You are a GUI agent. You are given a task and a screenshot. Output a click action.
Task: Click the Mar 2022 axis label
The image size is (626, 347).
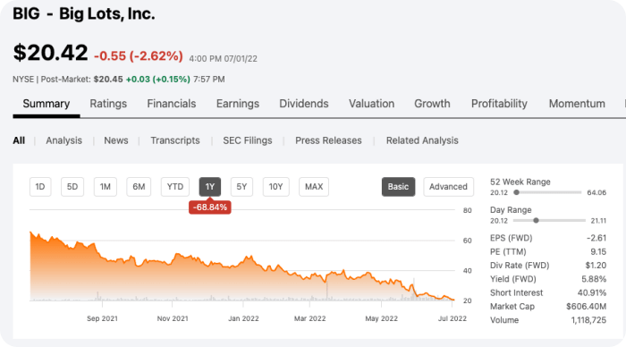(309, 318)
